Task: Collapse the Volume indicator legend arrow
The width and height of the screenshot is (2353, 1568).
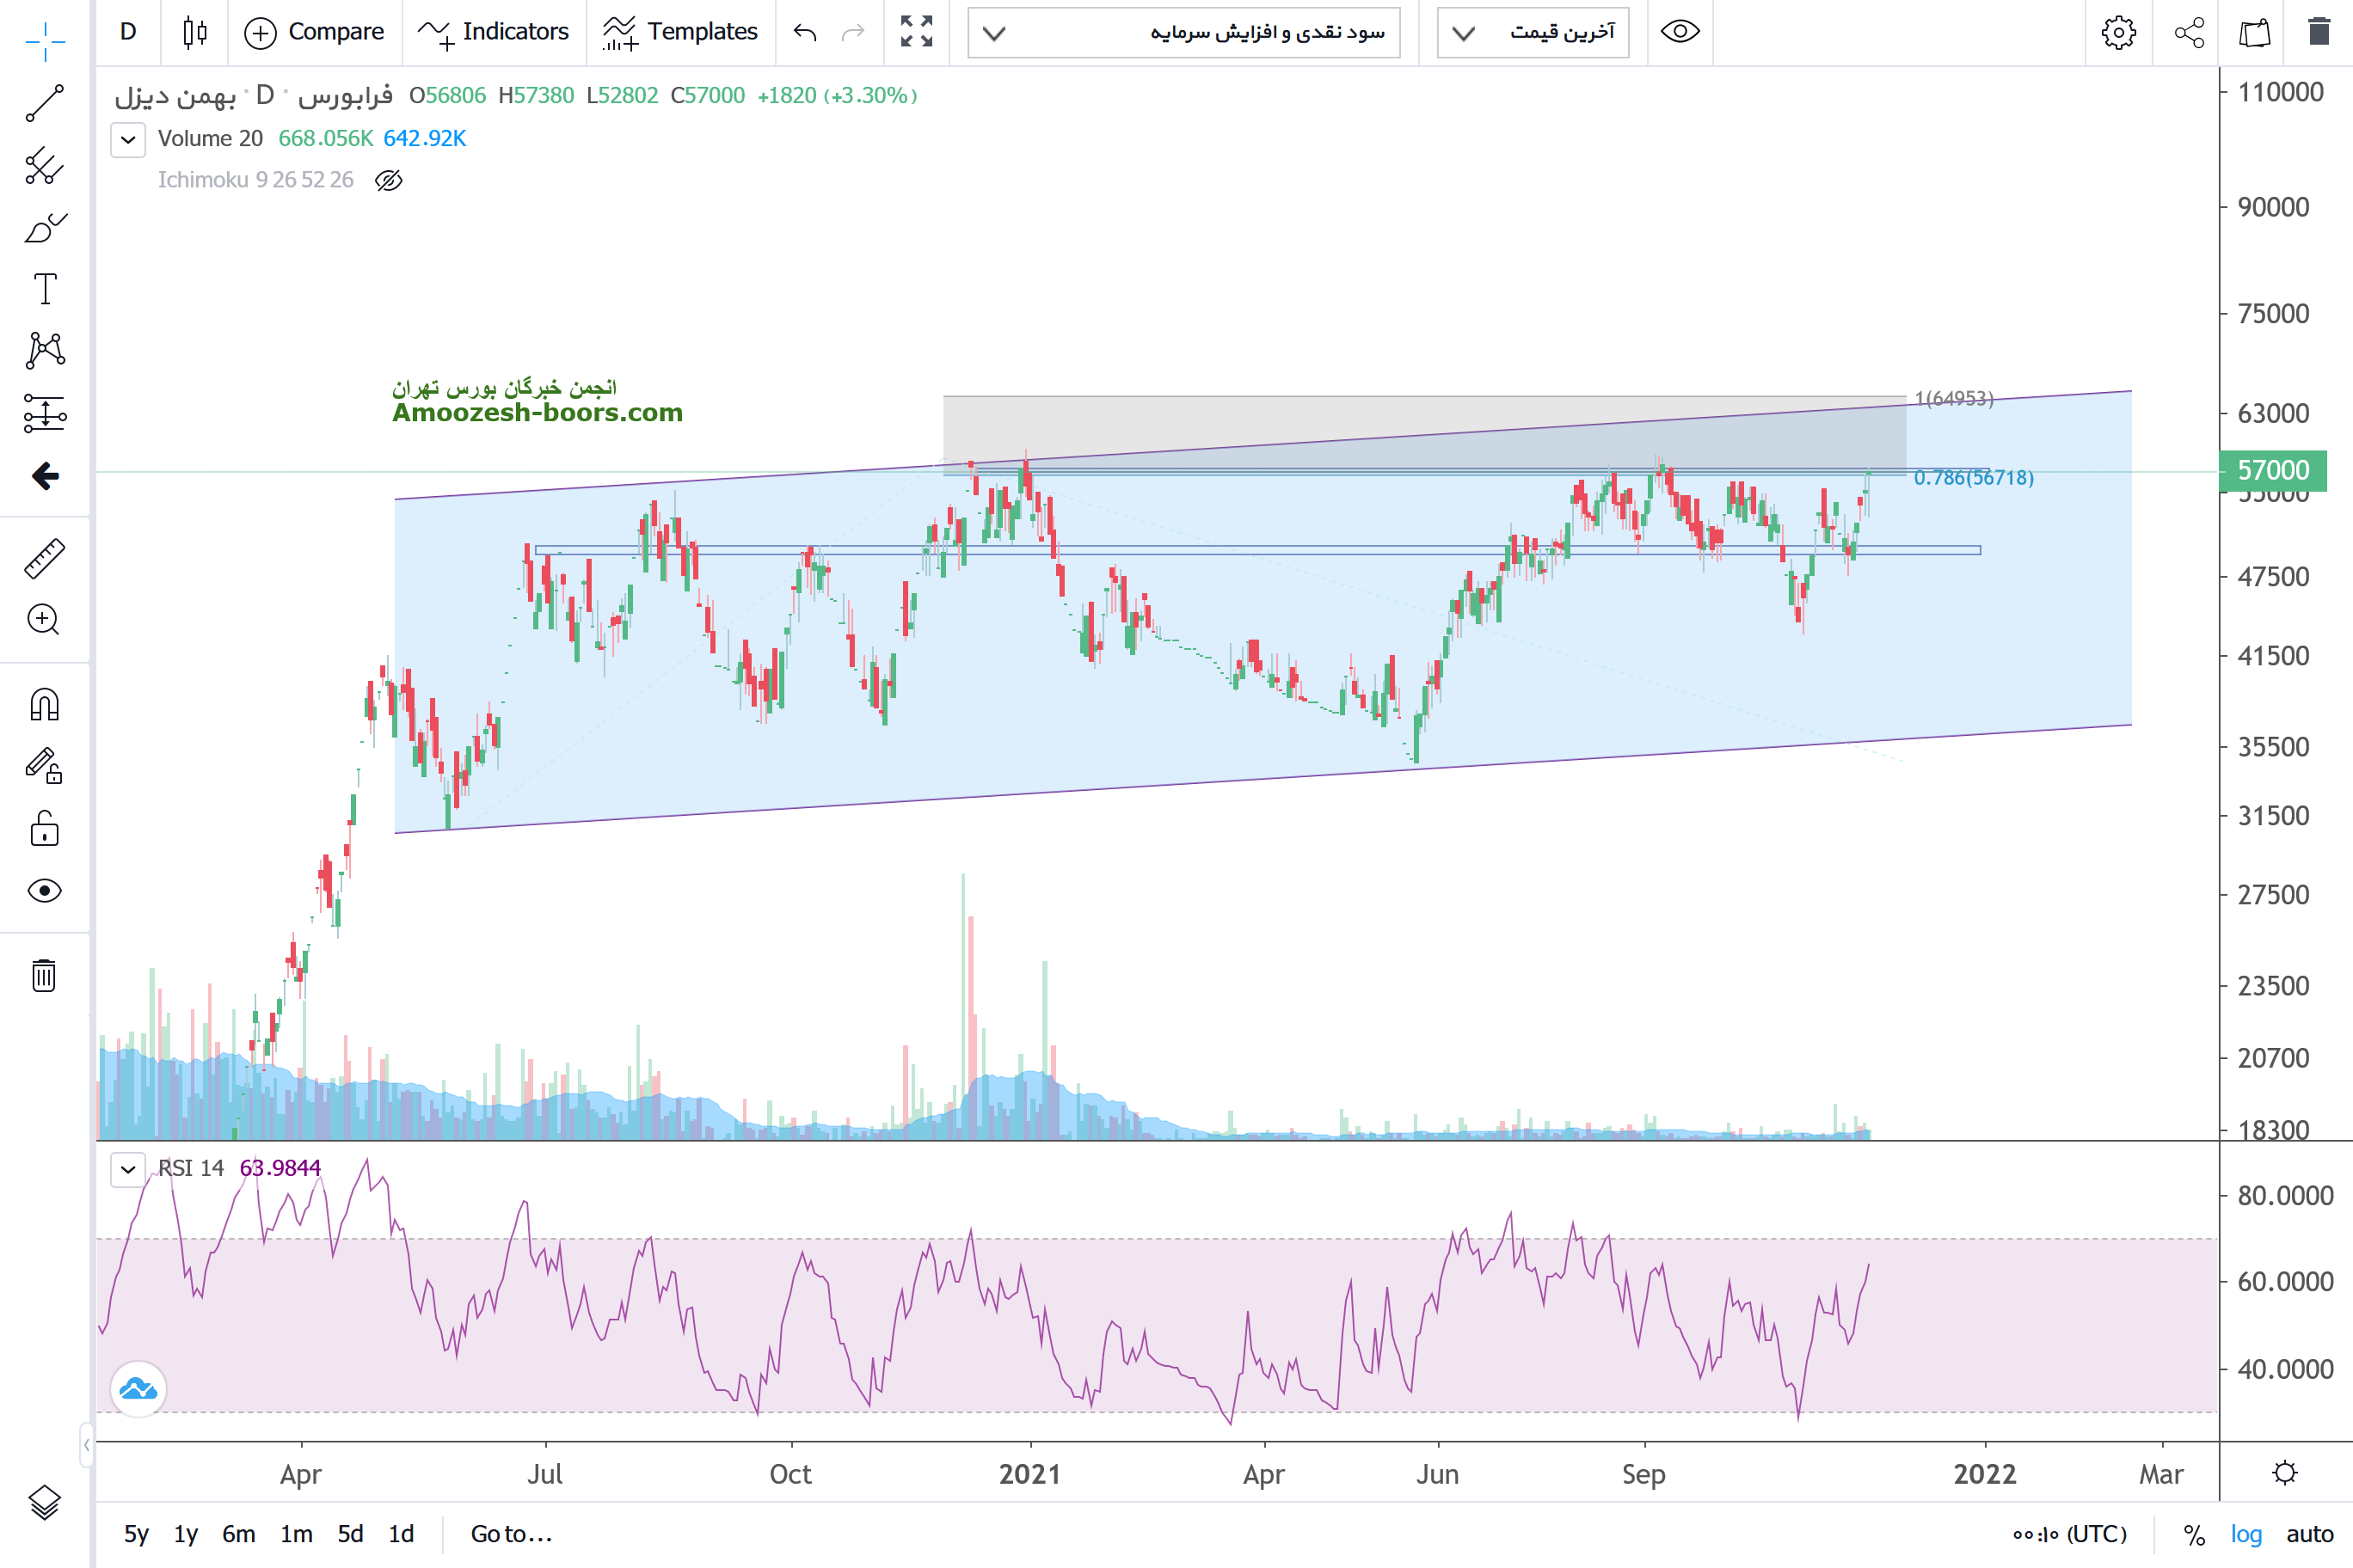Action: coord(128,139)
